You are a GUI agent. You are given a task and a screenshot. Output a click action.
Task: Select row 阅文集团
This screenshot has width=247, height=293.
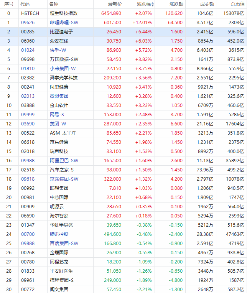pos(123,289)
